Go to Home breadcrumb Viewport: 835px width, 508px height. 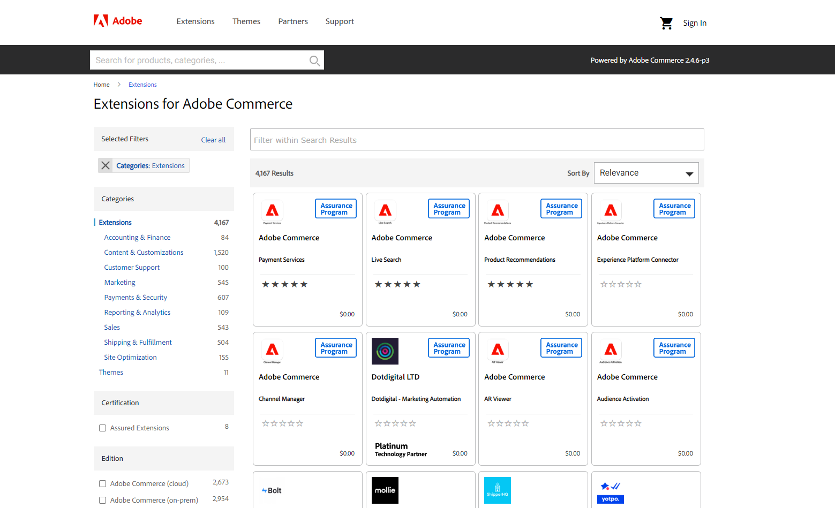tap(101, 85)
